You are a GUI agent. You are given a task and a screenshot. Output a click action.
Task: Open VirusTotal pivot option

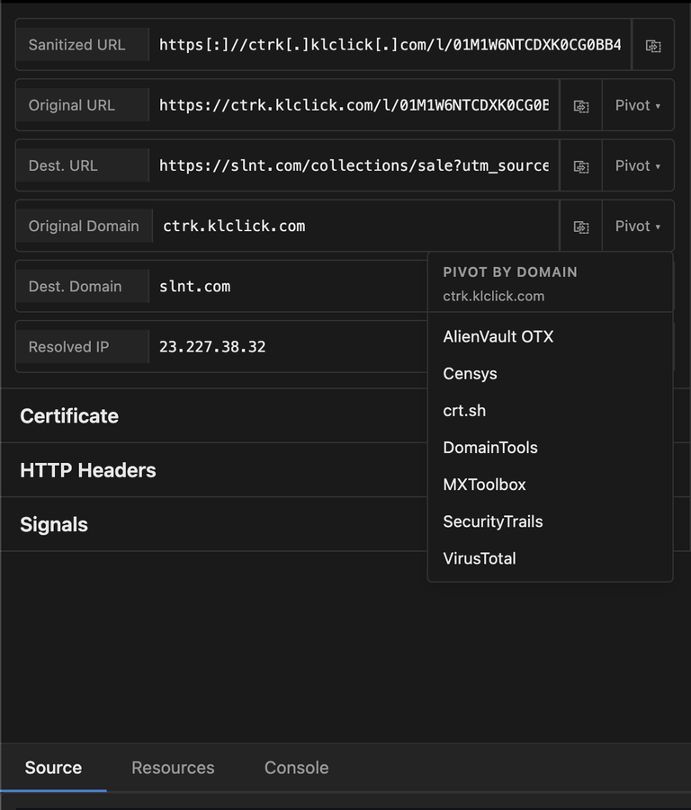coord(551,558)
